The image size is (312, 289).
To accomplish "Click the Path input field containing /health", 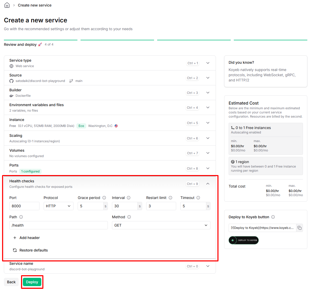I will [58, 225].
